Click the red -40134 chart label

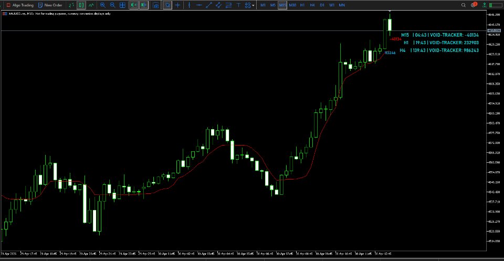395,39
